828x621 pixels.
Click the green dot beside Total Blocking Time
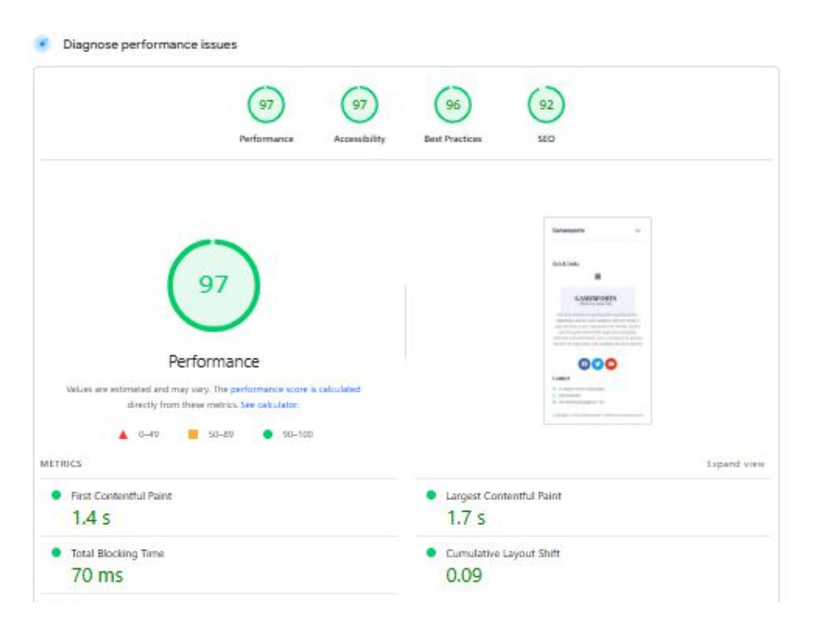coord(56,552)
